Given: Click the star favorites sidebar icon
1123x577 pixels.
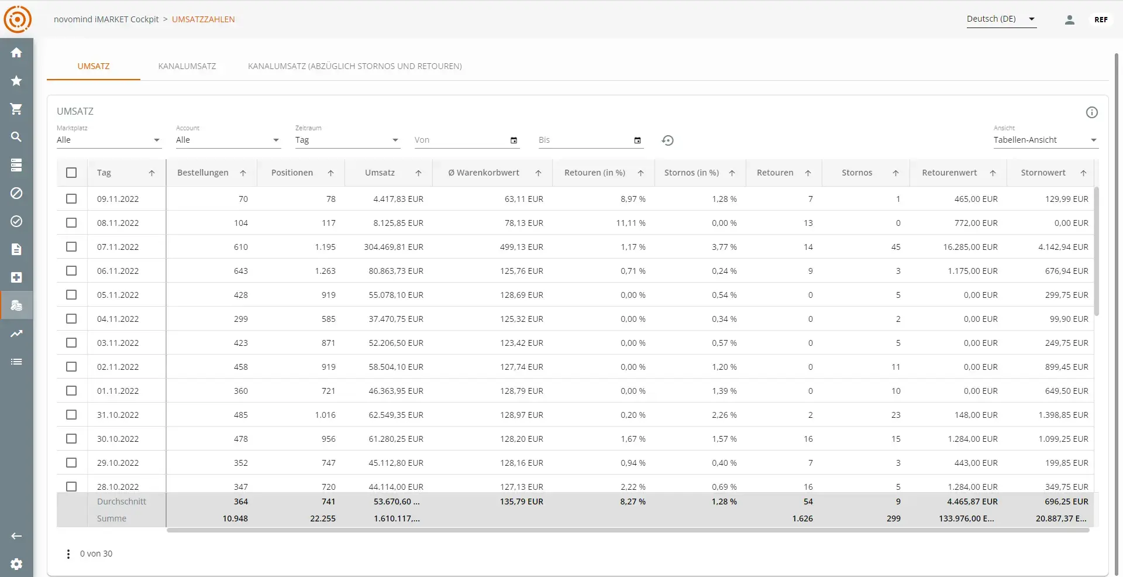Looking at the screenshot, I should tap(16, 81).
